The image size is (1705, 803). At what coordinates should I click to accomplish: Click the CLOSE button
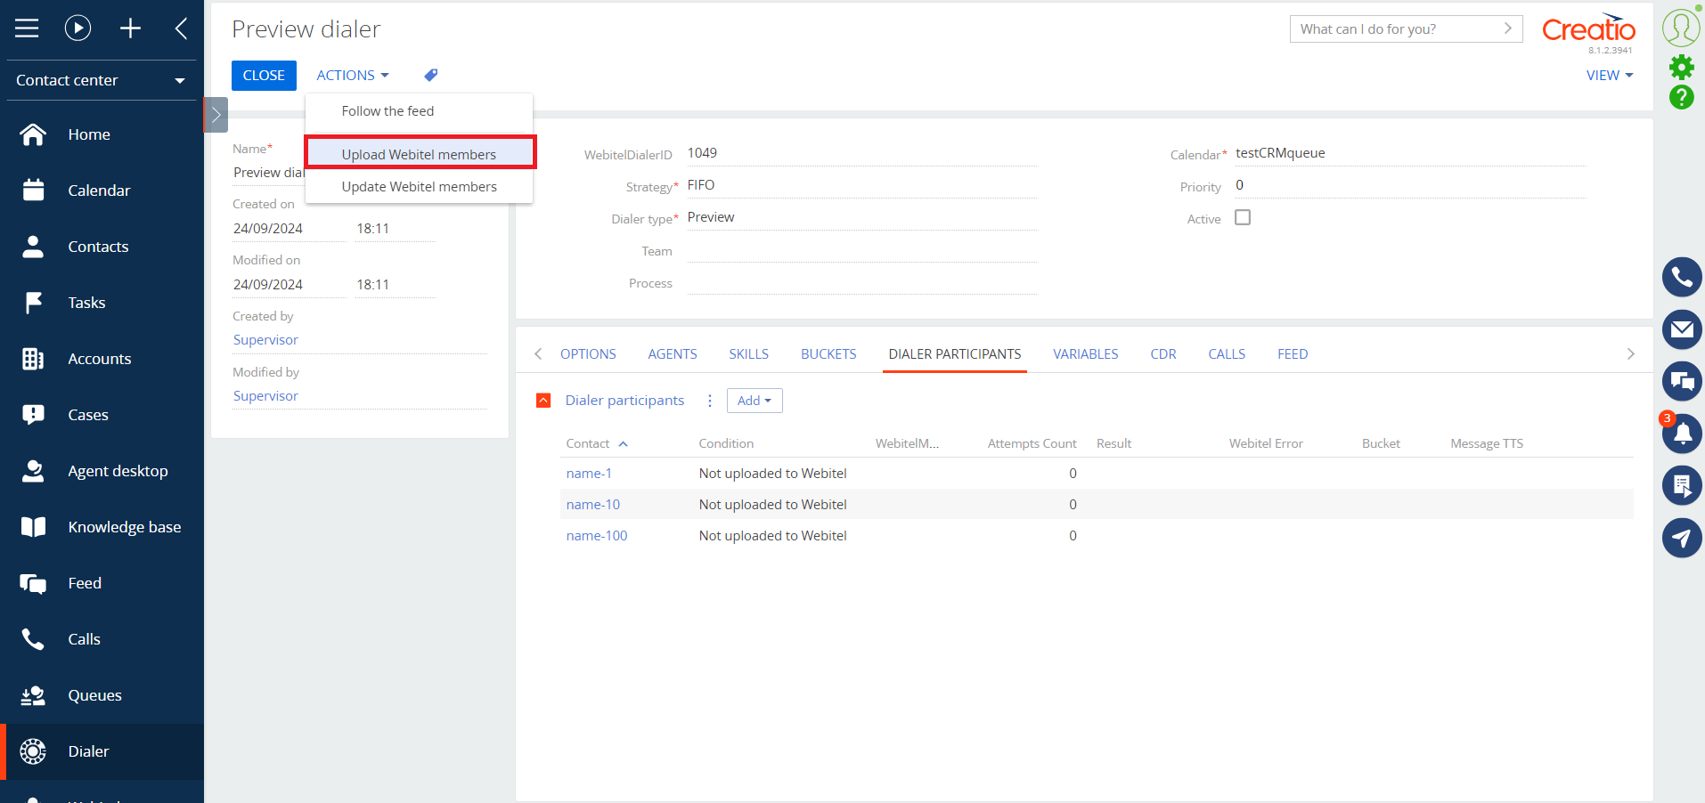click(264, 76)
